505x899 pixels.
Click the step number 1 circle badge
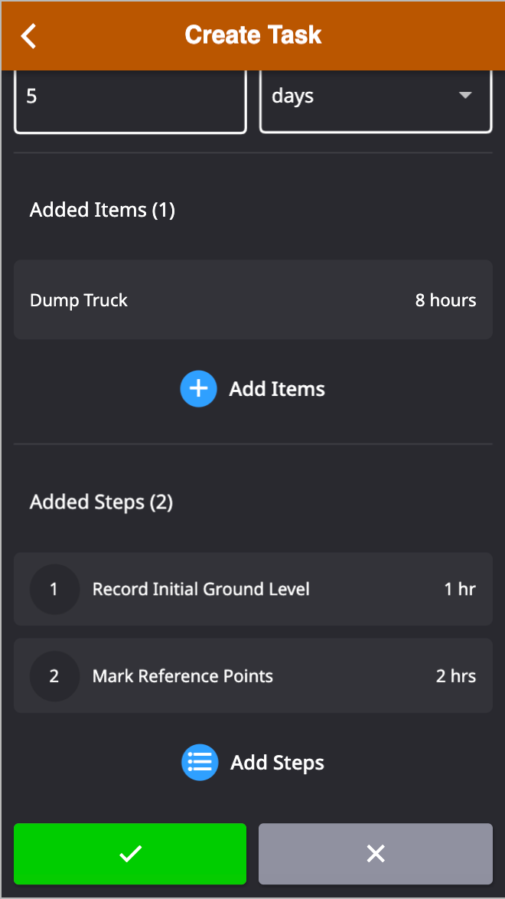[54, 589]
